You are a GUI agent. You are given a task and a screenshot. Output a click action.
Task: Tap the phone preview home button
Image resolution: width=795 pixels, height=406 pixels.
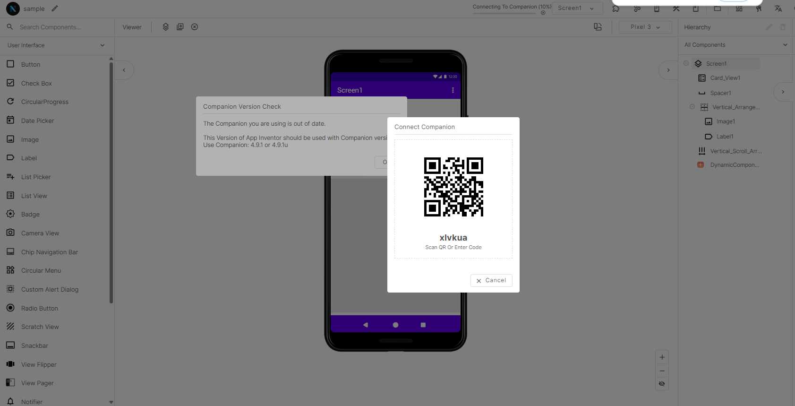(395, 325)
